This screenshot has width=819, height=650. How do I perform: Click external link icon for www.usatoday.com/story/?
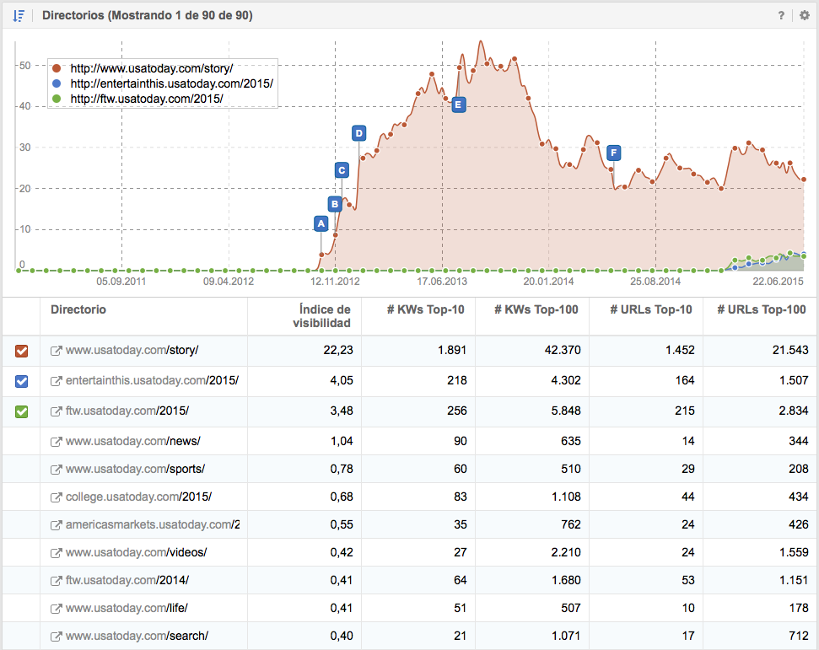point(57,351)
